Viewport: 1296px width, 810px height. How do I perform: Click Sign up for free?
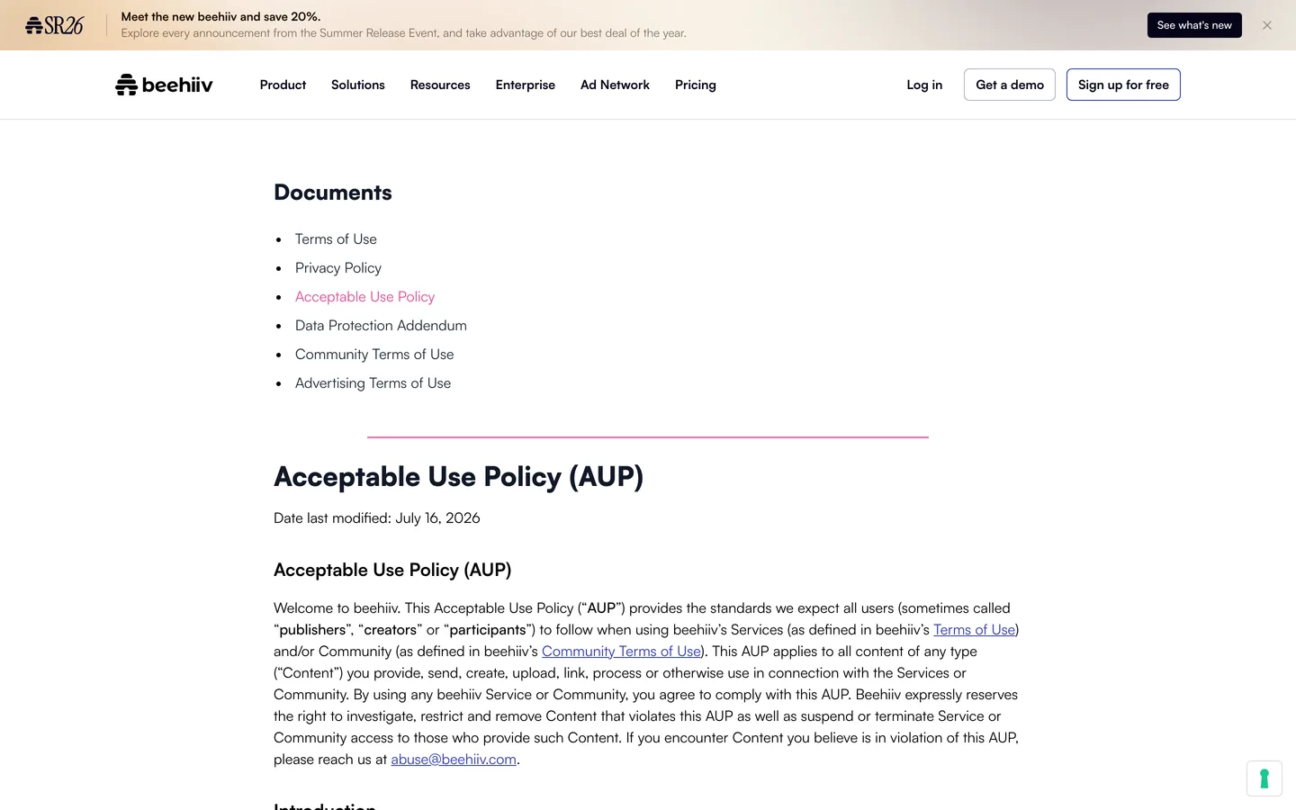tap(1123, 85)
